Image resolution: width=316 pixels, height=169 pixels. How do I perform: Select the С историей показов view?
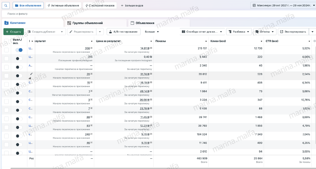(x=100, y=5)
